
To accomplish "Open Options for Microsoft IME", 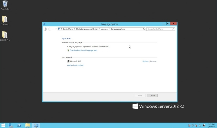I will (145, 62).
